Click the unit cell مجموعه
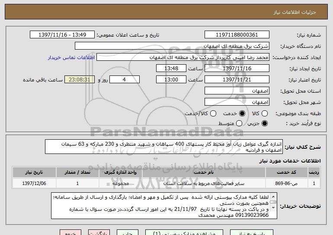Screen dimensions: 333x235 pos(120,183)
